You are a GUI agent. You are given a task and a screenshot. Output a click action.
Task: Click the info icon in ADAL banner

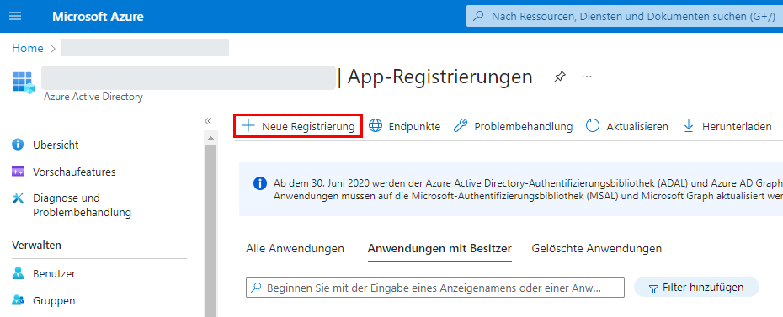260,183
